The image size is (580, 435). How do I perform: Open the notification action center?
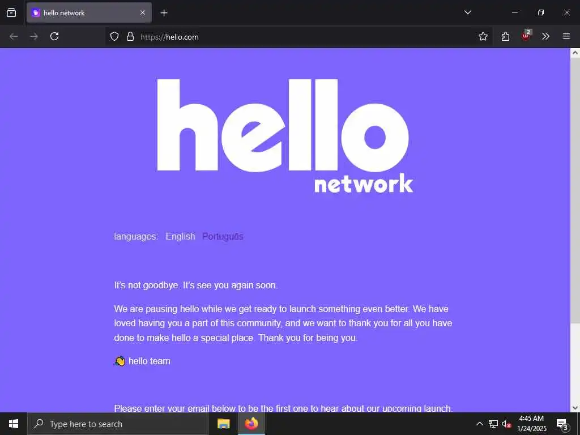(562, 424)
